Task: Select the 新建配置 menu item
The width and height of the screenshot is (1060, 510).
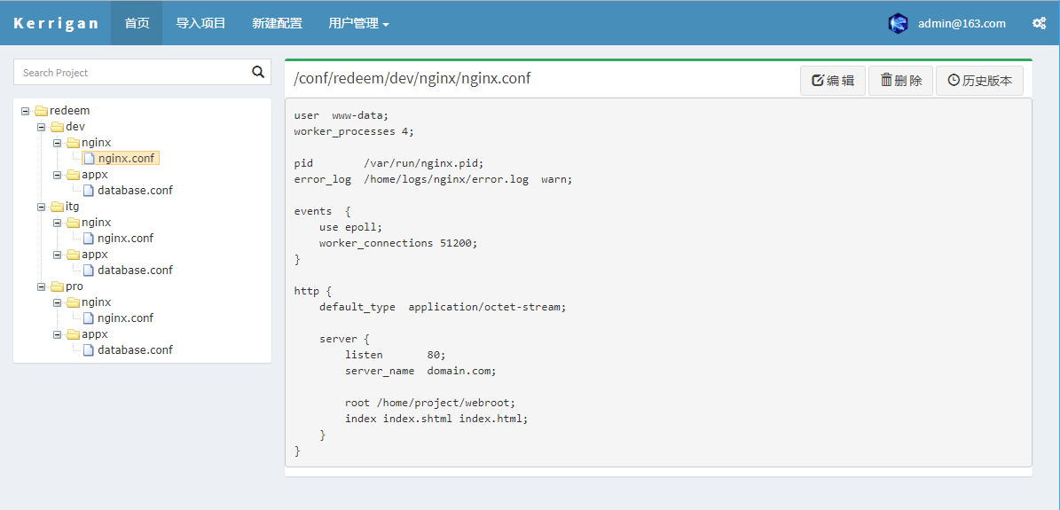Action: point(277,24)
